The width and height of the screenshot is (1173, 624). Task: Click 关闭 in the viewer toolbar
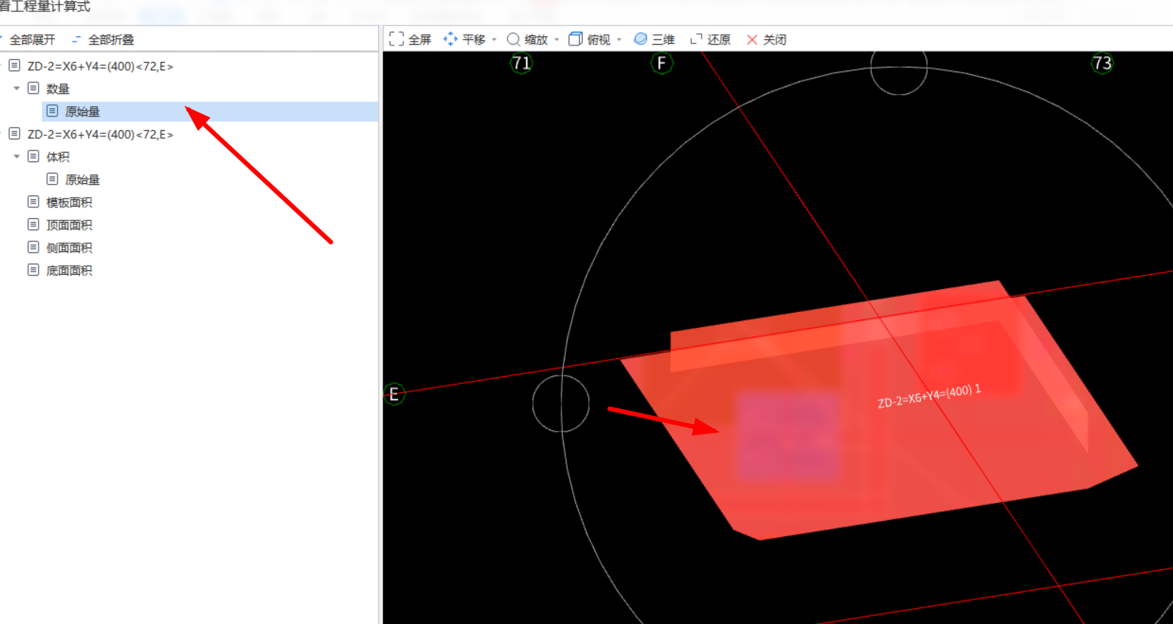(x=766, y=39)
